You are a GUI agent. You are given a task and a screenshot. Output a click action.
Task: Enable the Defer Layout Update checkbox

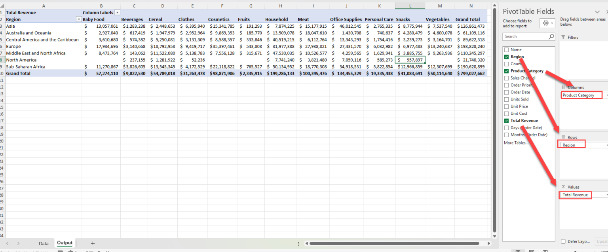[x=563, y=241]
